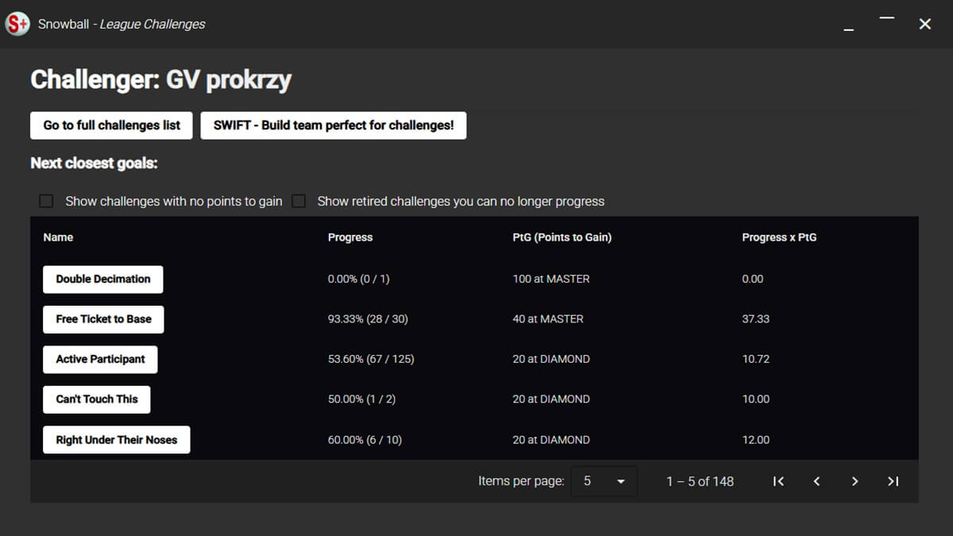Click 20 at DIAMOND in Active Participant row
Image resolution: width=953 pixels, height=536 pixels.
pos(551,360)
